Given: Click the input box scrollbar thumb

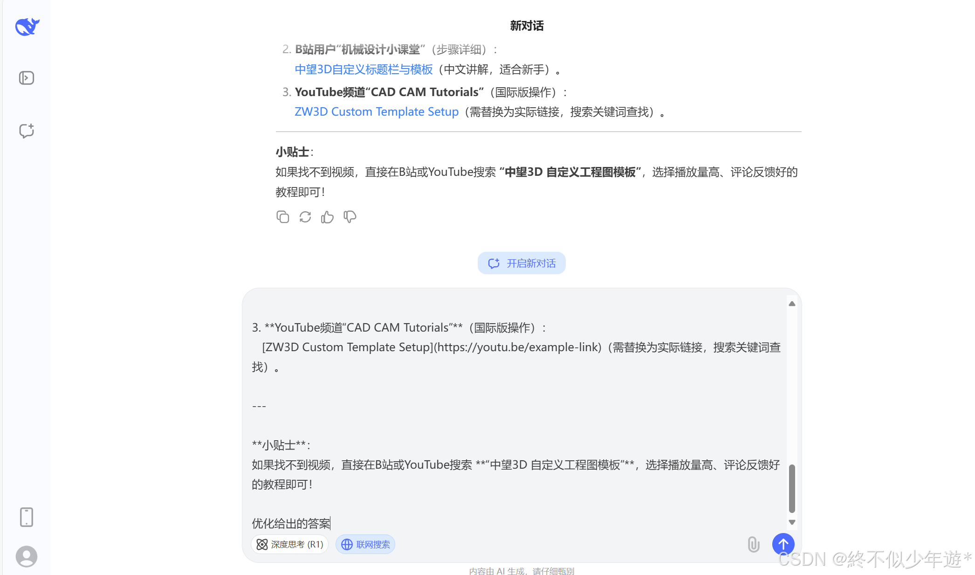Looking at the screenshot, I should pyautogui.click(x=791, y=488).
